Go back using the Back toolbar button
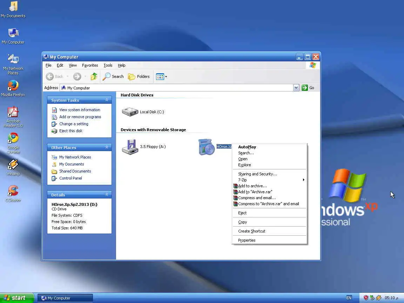The height and width of the screenshot is (303, 404). point(55,76)
